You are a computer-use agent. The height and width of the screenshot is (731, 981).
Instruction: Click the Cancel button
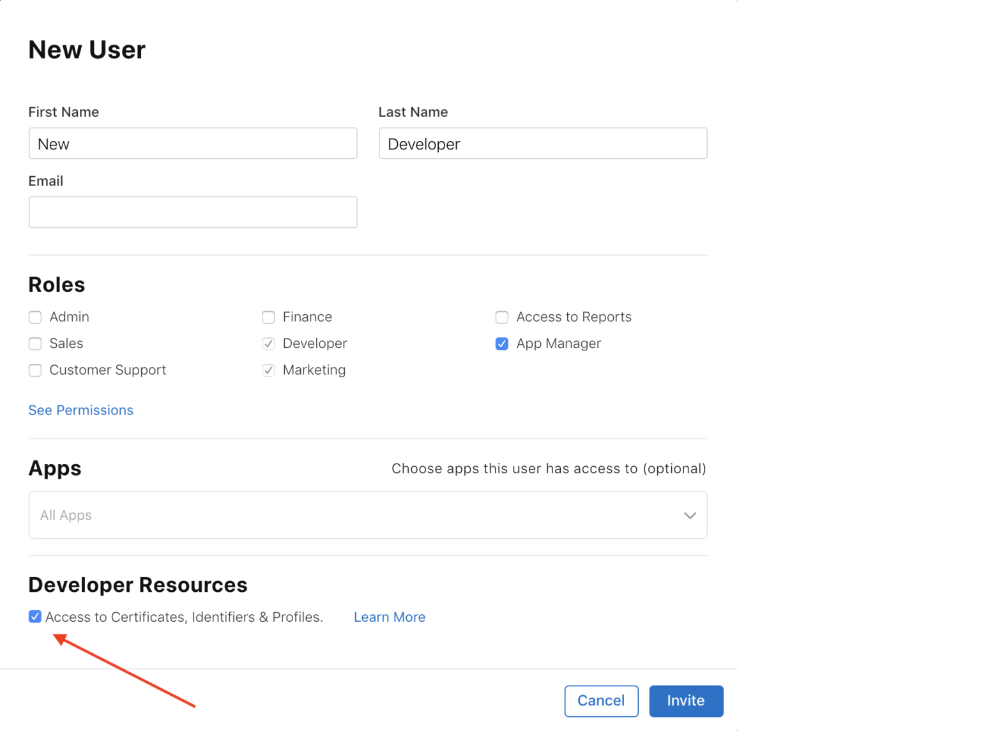point(602,701)
